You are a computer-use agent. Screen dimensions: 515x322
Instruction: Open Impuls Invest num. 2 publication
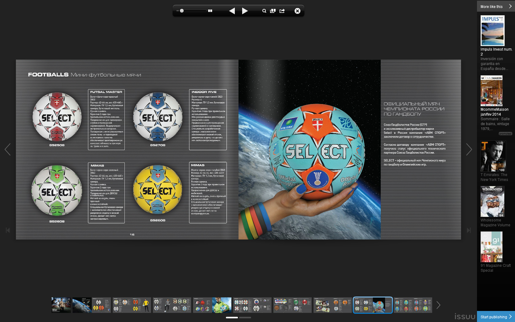tap(492, 31)
